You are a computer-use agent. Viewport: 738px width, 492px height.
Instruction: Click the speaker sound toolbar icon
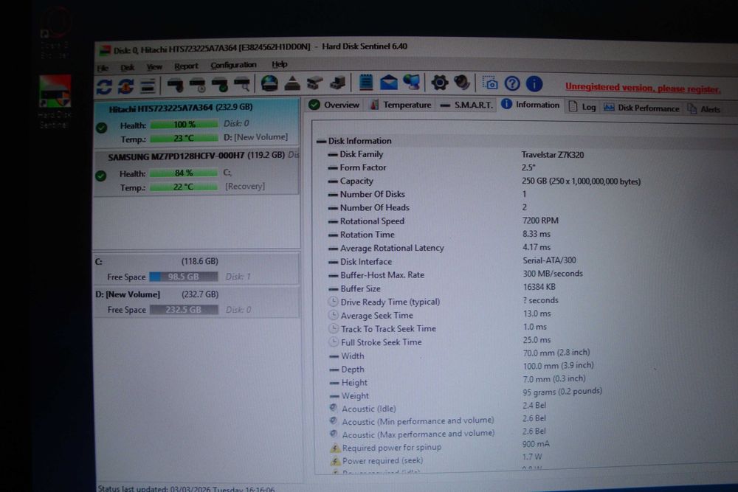click(462, 83)
